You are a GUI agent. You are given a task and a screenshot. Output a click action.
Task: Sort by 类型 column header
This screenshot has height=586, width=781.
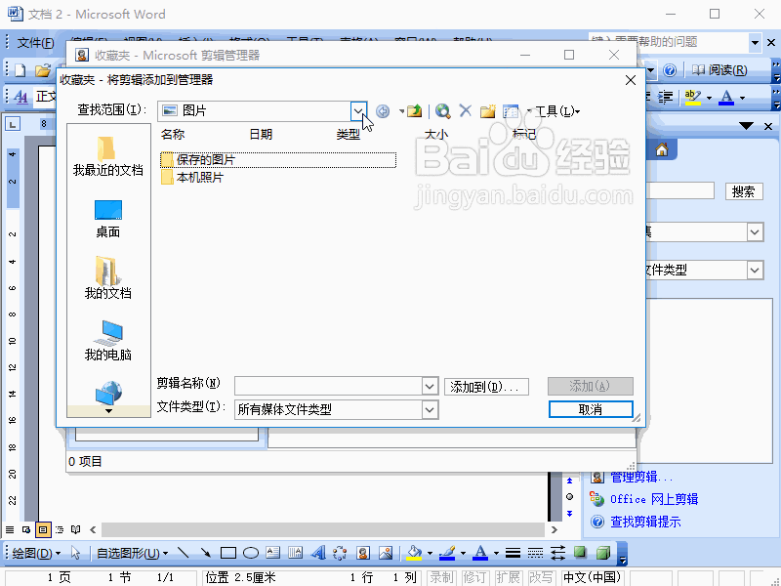point(349,134)
